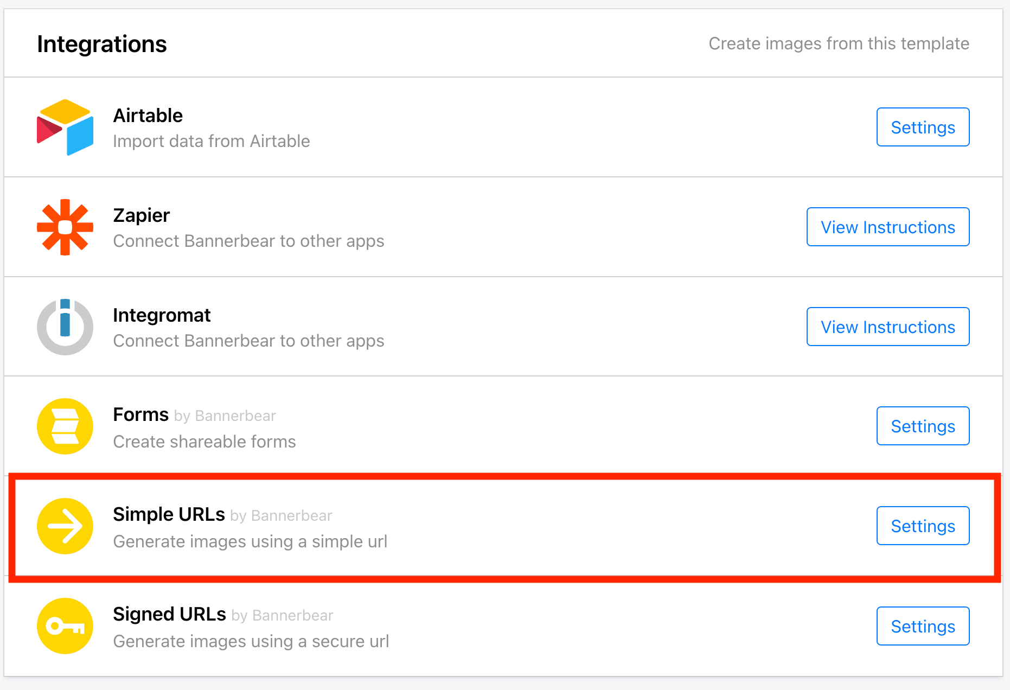Click Settings beside Signed URLs
The width and height of the screenshot is (1010, 690).
point(922,625)
